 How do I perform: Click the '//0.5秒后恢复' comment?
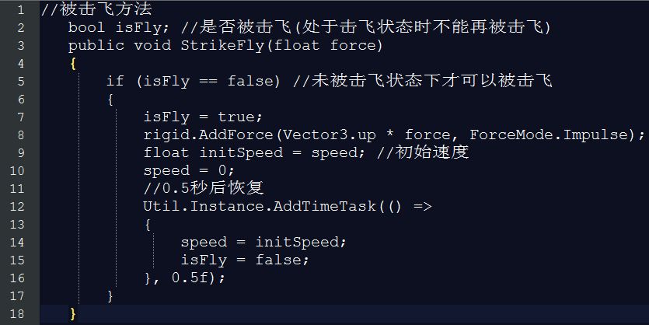click(203, 188)
